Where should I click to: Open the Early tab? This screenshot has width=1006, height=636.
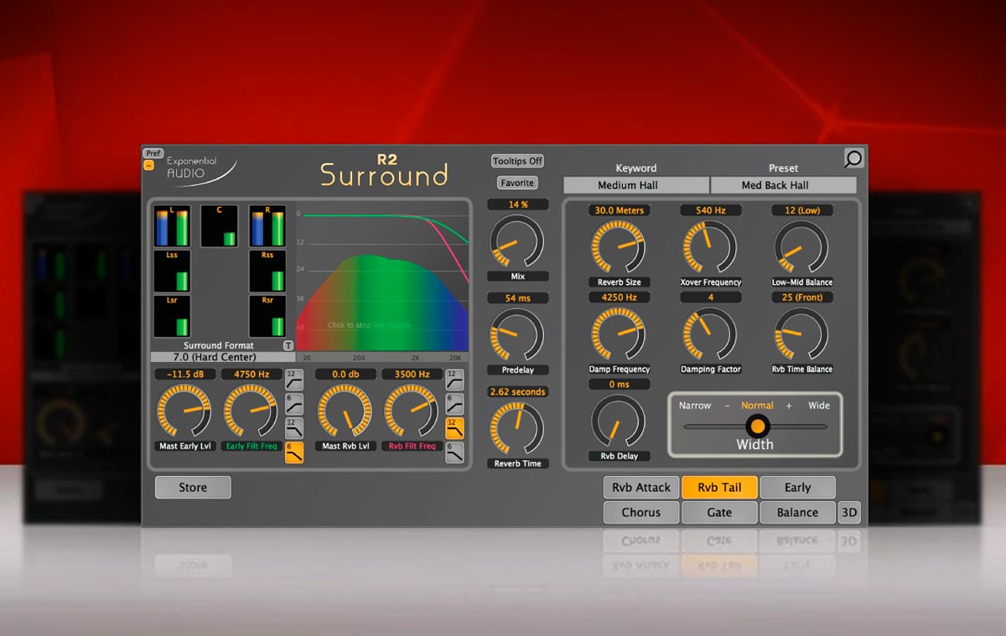797,488
